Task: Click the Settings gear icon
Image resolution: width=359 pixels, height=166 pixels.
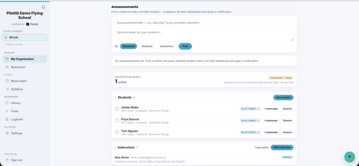Action: (7, 133)
